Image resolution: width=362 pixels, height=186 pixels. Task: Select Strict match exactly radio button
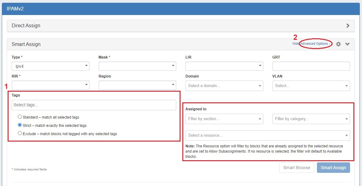(x=20, y=125)
